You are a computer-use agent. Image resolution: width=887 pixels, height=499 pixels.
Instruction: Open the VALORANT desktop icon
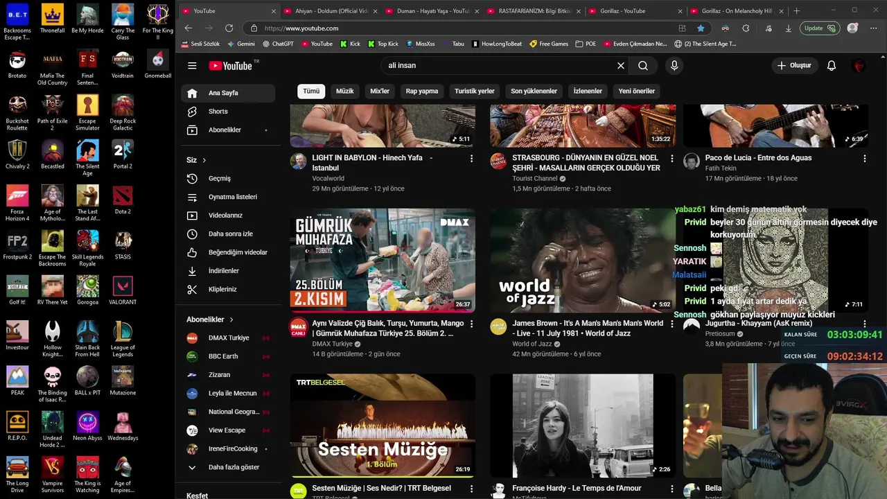point(123,290)
